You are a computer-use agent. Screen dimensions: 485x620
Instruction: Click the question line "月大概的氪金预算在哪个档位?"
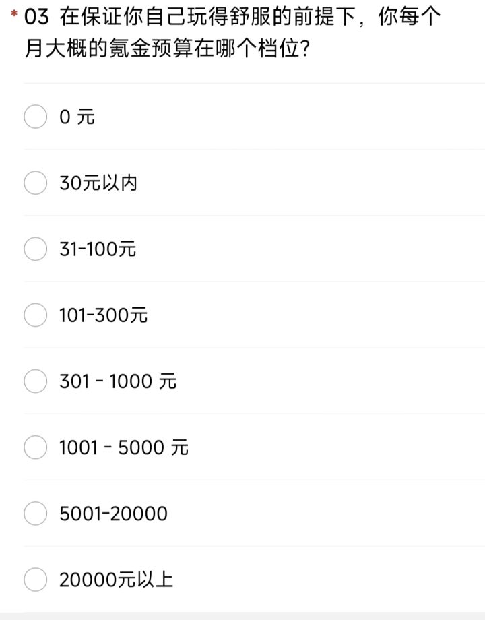pos(167,51)
